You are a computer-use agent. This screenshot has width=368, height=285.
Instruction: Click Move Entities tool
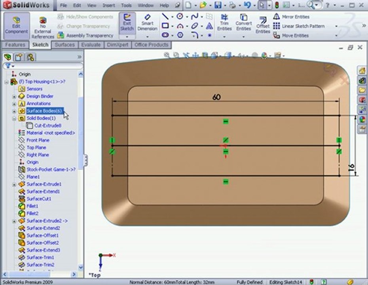(291, 36)
